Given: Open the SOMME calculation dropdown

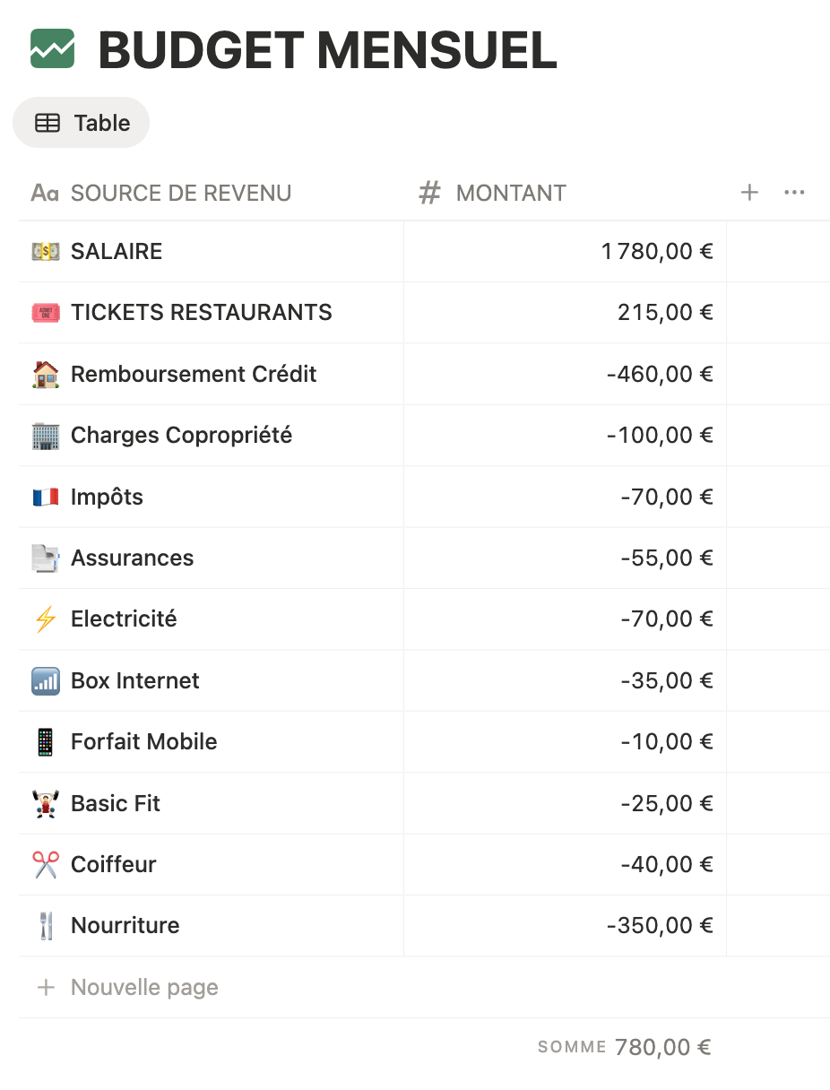Looking at the screenshot, I should coord(625,1047).
